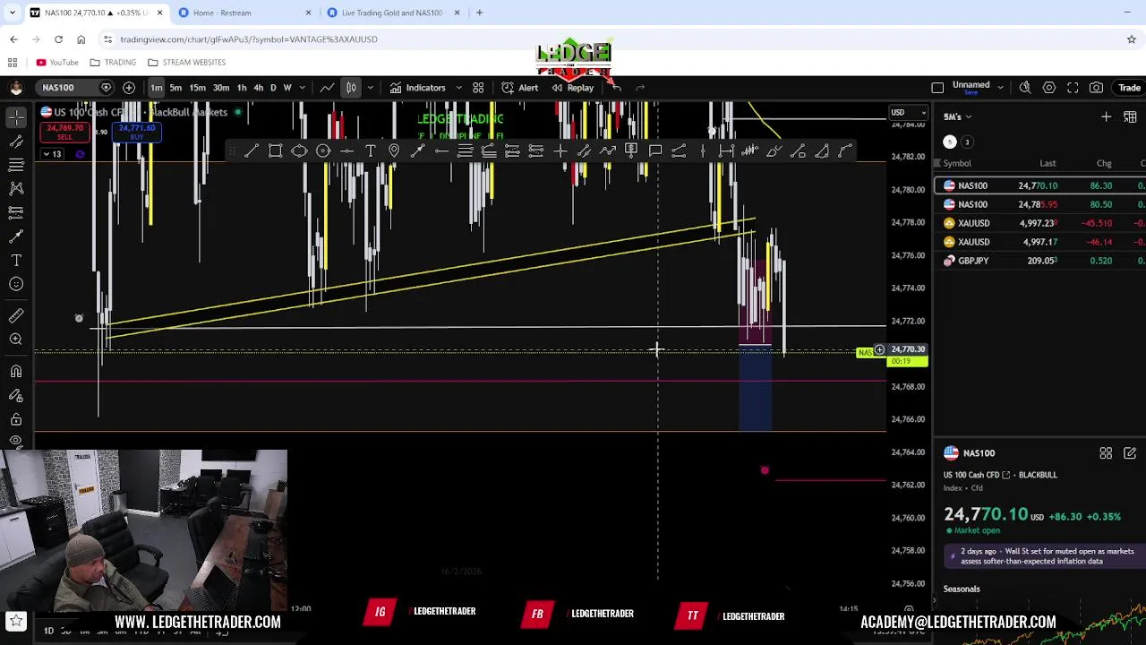The width and height of the screenshot is (1146, 645).
Task: Switch chart to 5m timeframe
Action: tap(175, 88)
